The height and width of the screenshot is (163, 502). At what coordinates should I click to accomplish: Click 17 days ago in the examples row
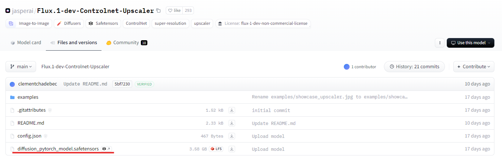pos(477,97)
